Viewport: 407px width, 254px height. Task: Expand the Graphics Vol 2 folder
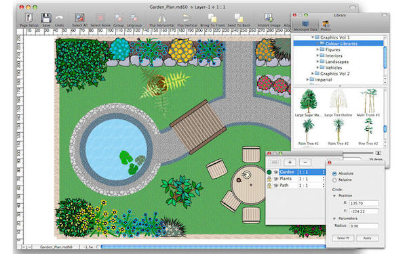coord(313,74)
